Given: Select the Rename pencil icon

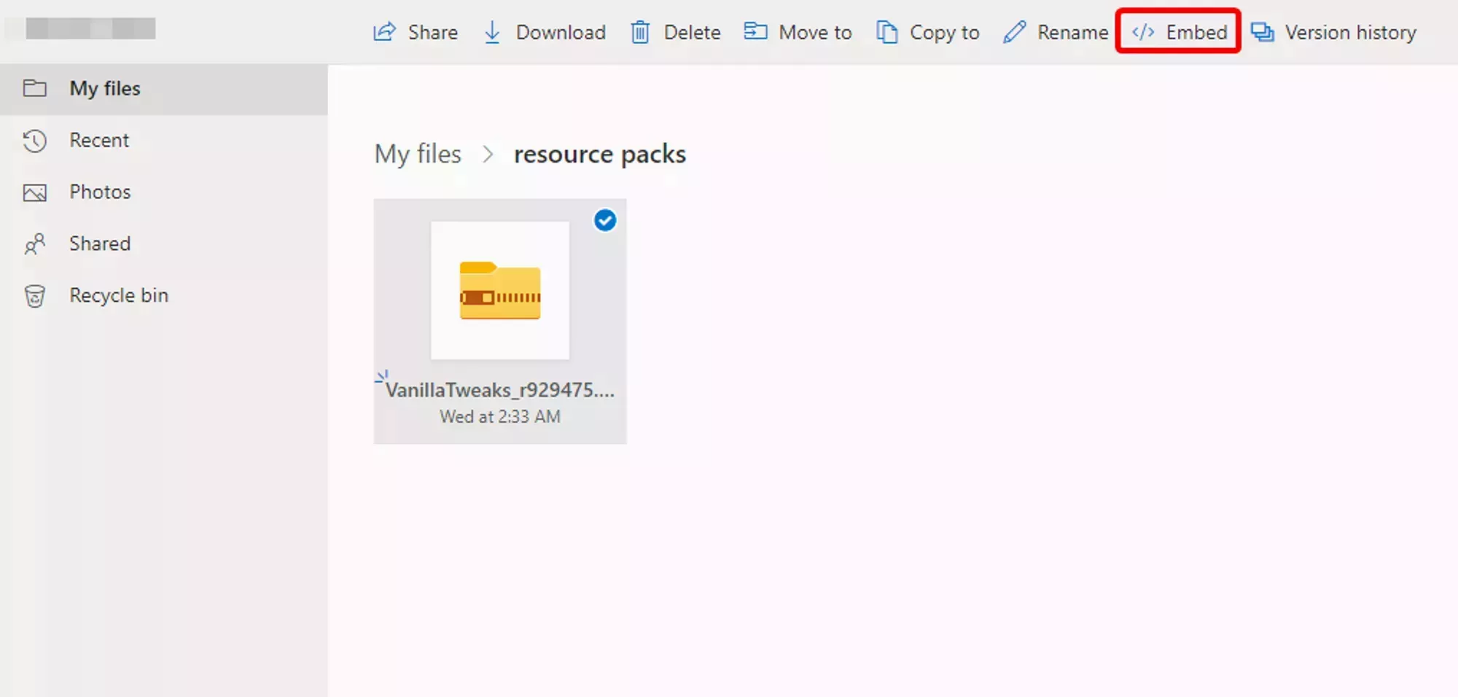Looking at the screenshot, I should (x=1014, y=31).
